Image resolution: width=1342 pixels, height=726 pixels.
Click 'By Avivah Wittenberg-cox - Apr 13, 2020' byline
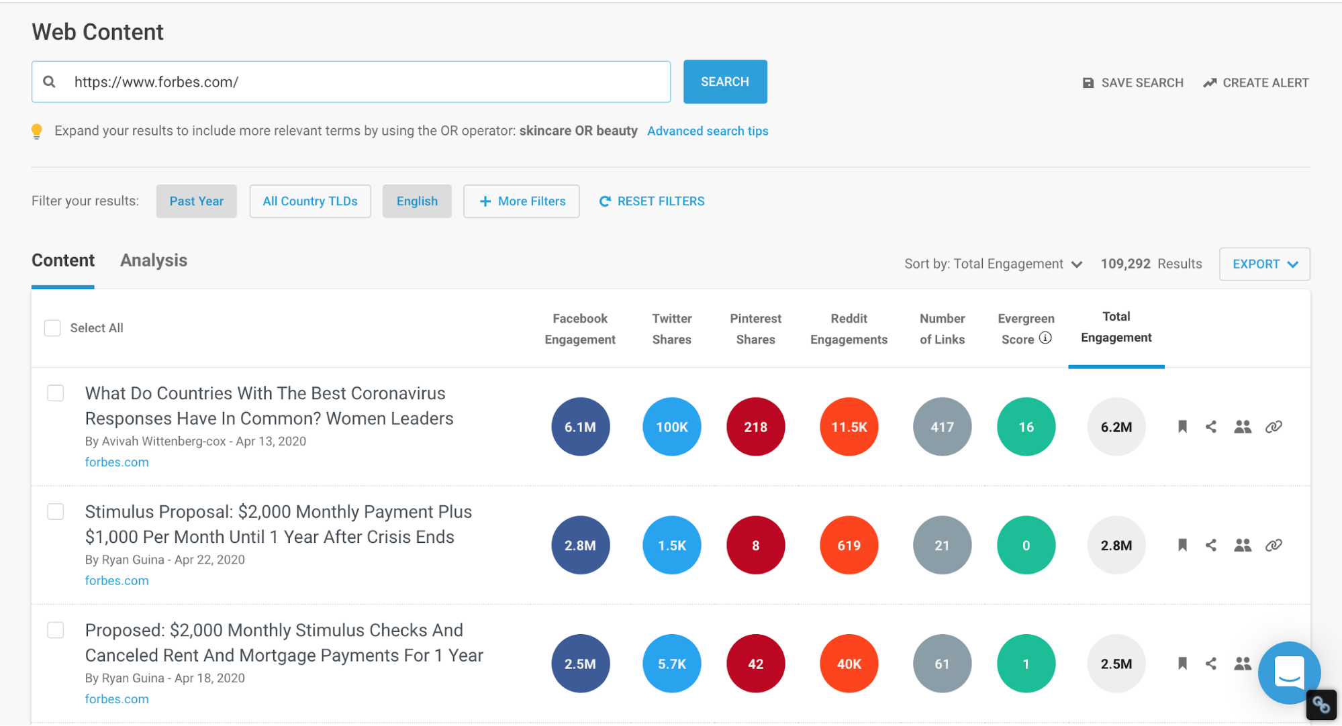(195, 442)
